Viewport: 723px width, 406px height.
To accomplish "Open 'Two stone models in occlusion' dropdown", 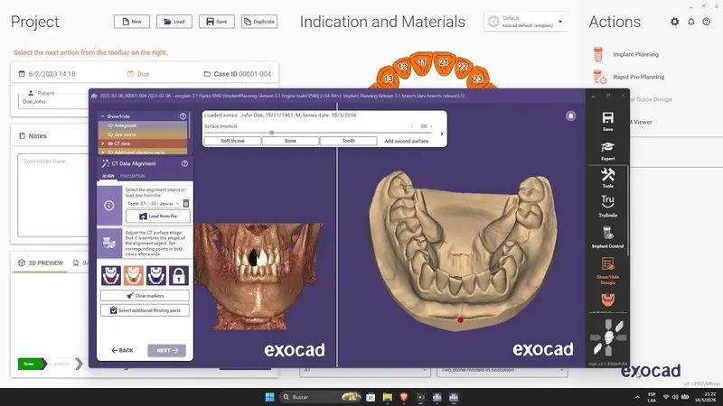I will click(x=502, y=370).
